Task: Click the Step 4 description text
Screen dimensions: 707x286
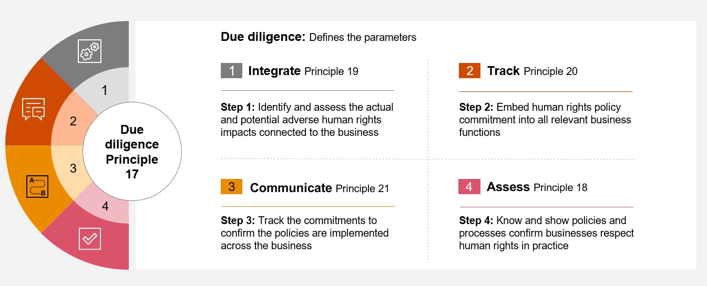Action: [x=546, y=232]
